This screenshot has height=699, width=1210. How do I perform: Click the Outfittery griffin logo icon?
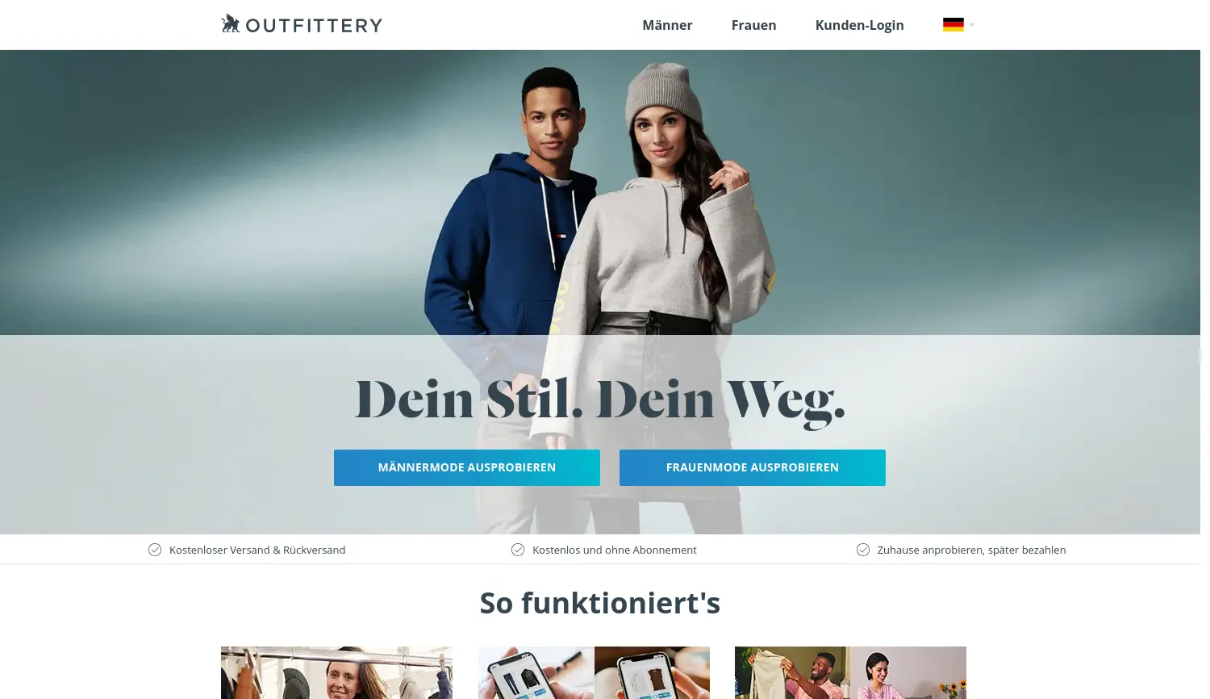[x=231, y=23]
